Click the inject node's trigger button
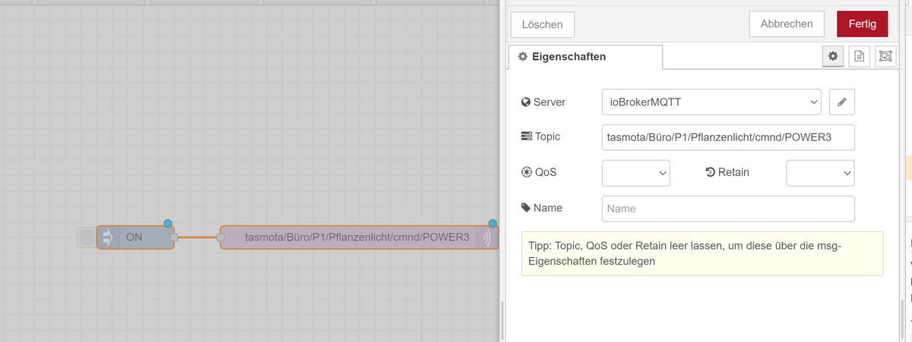This screenshot has width=912, height=342. click(87, 237)
